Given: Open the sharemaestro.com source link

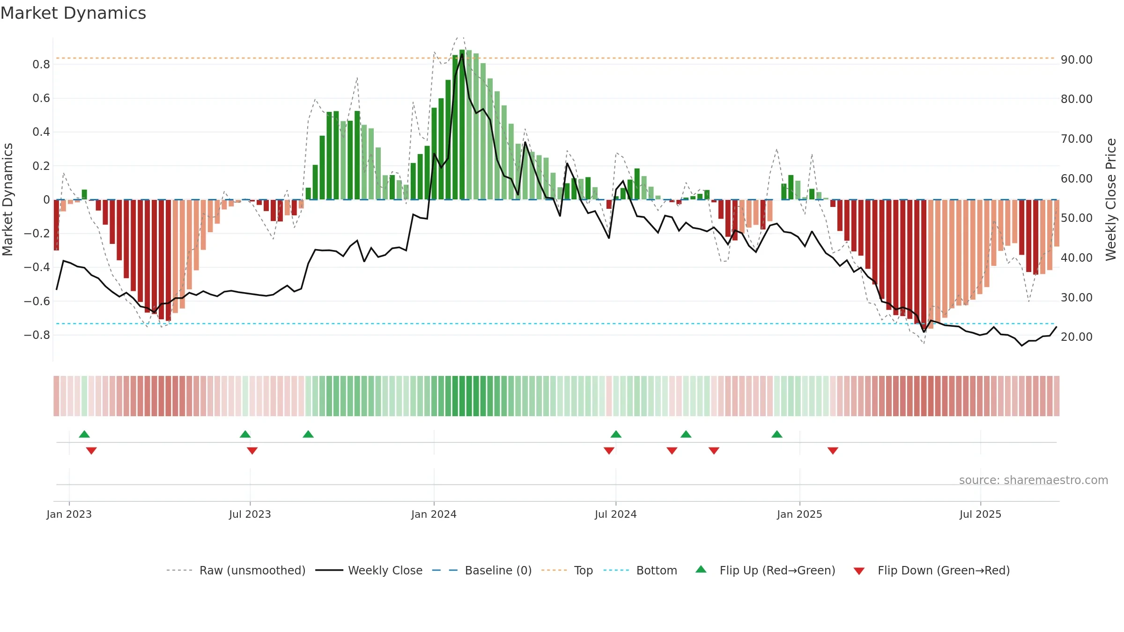Looking at the screenshot, I should [x=1034, y=480].
